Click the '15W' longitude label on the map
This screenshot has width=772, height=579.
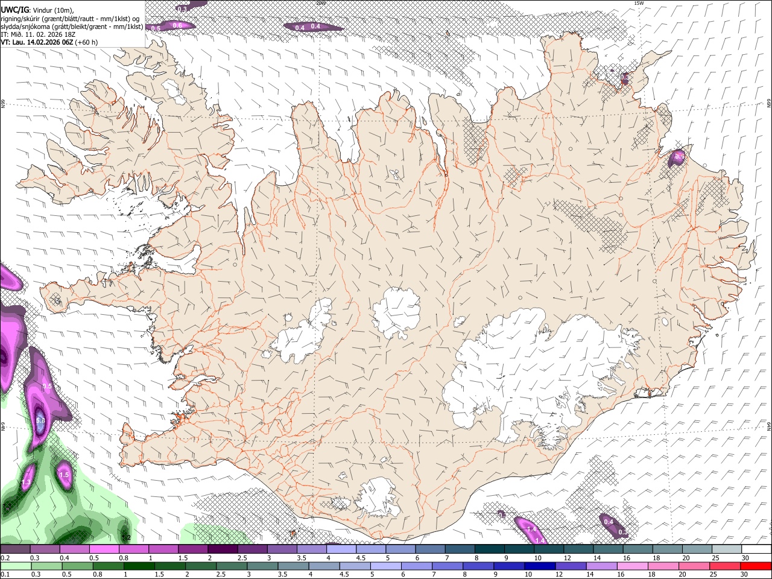[639, 3]
